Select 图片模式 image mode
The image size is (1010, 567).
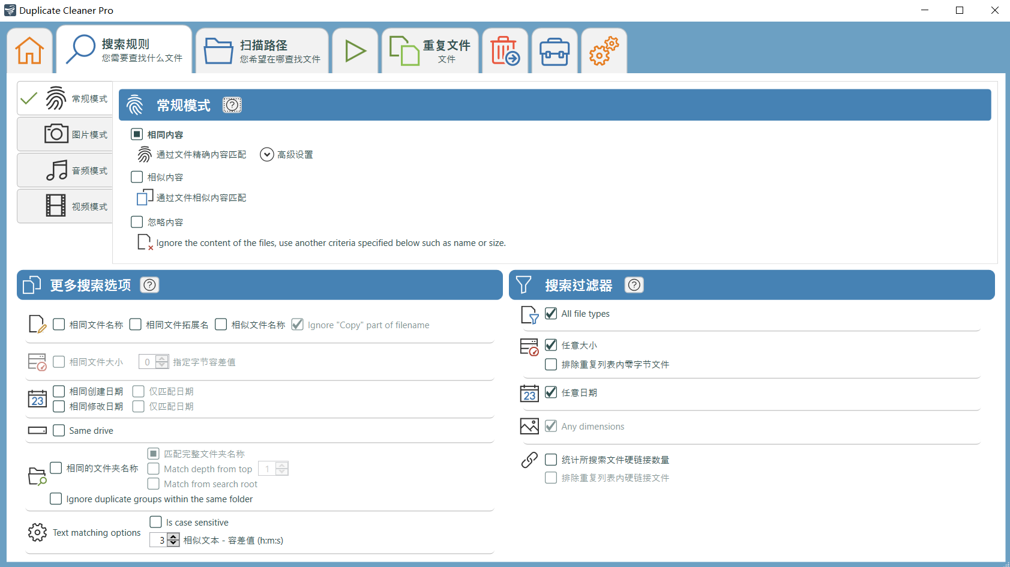point(65,134)
